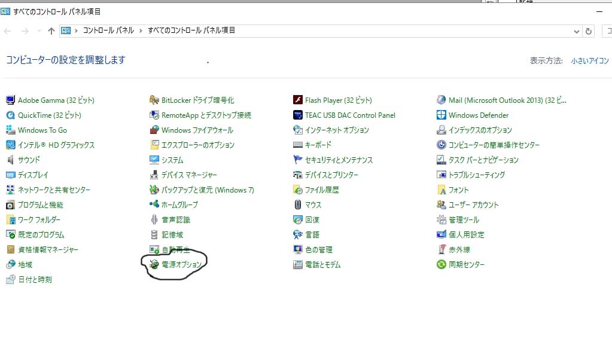
Task: Click the address bar control panel icon
Action: pyautogui.click(x=66, y=30)
